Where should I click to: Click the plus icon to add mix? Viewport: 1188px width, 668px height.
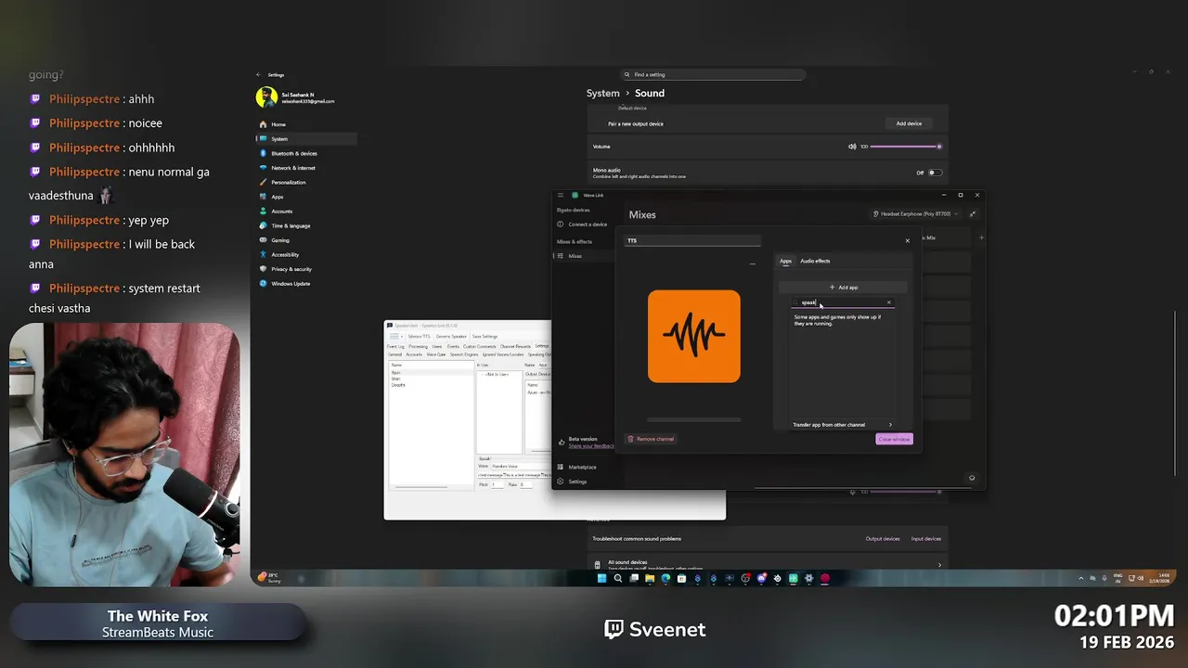[981, 238]
